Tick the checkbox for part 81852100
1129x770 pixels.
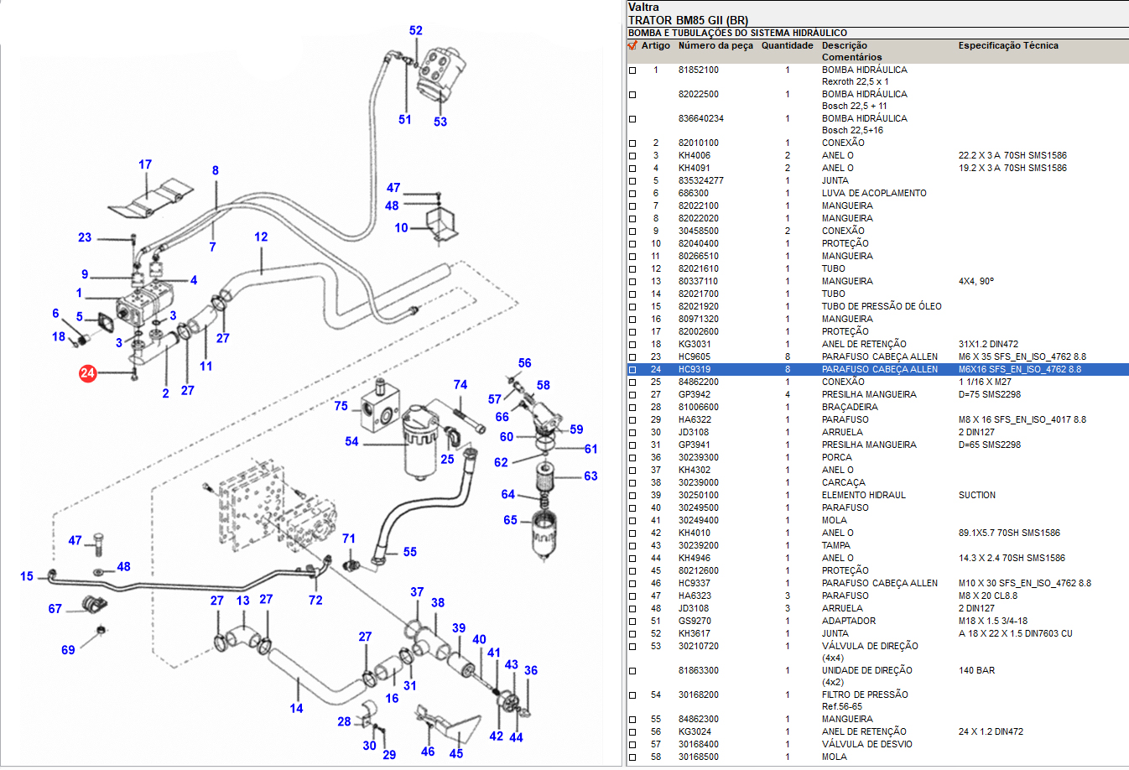click(632, 70)
